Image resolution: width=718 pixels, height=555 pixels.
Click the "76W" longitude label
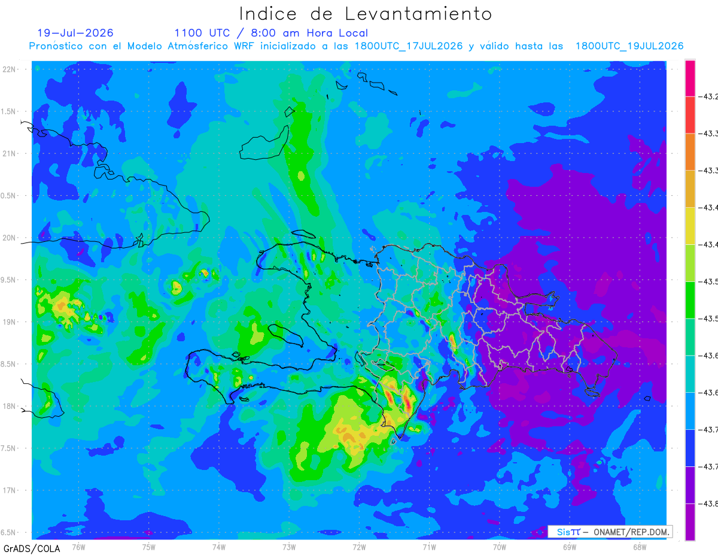[78, 547]
